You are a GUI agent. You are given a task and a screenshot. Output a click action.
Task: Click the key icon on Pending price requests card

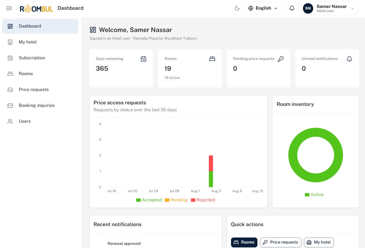click(x=281, y=59)
